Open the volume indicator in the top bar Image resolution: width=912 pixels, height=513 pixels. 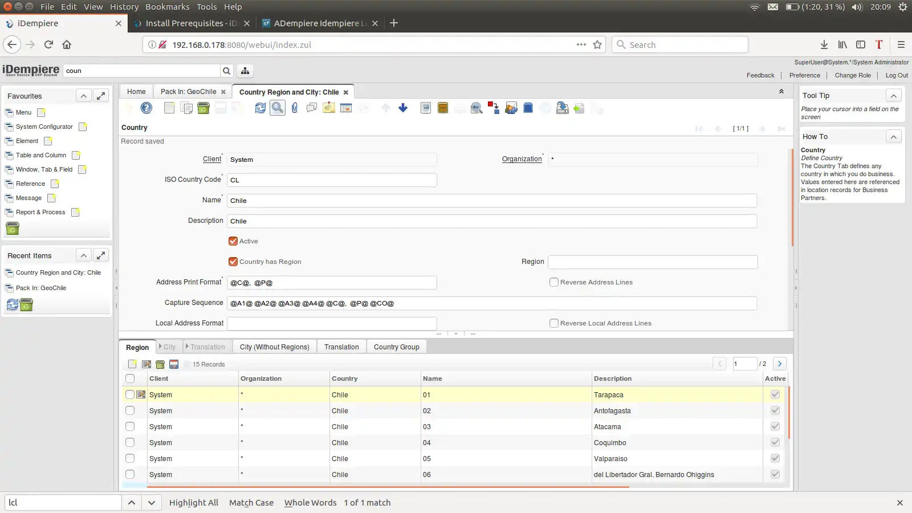[857, 7]
